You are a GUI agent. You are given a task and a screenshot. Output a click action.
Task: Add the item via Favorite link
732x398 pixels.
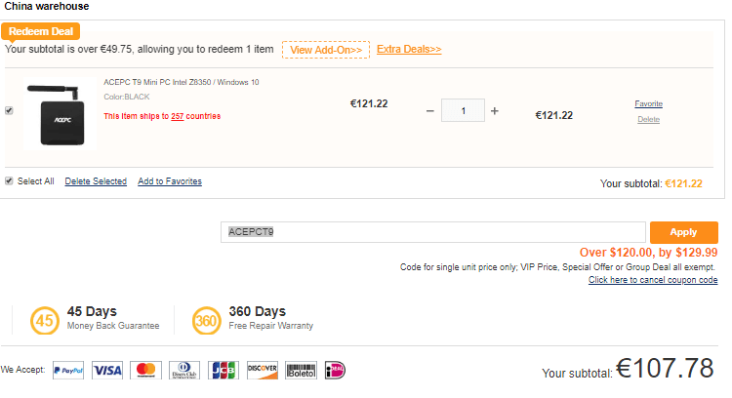(x=648, y=103)
